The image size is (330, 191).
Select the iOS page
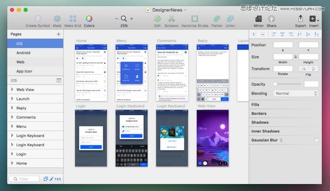(35, 43)
